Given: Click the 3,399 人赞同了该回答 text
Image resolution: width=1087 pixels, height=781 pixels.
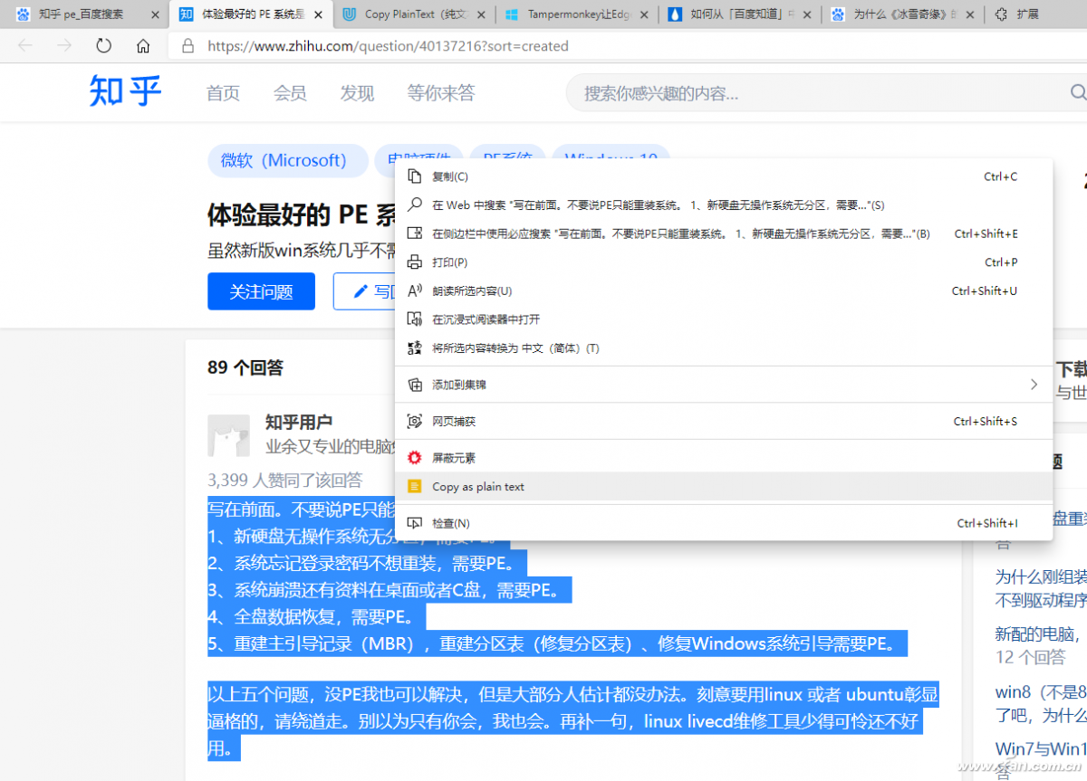Looking at the screenshot, I should point(284,480).
